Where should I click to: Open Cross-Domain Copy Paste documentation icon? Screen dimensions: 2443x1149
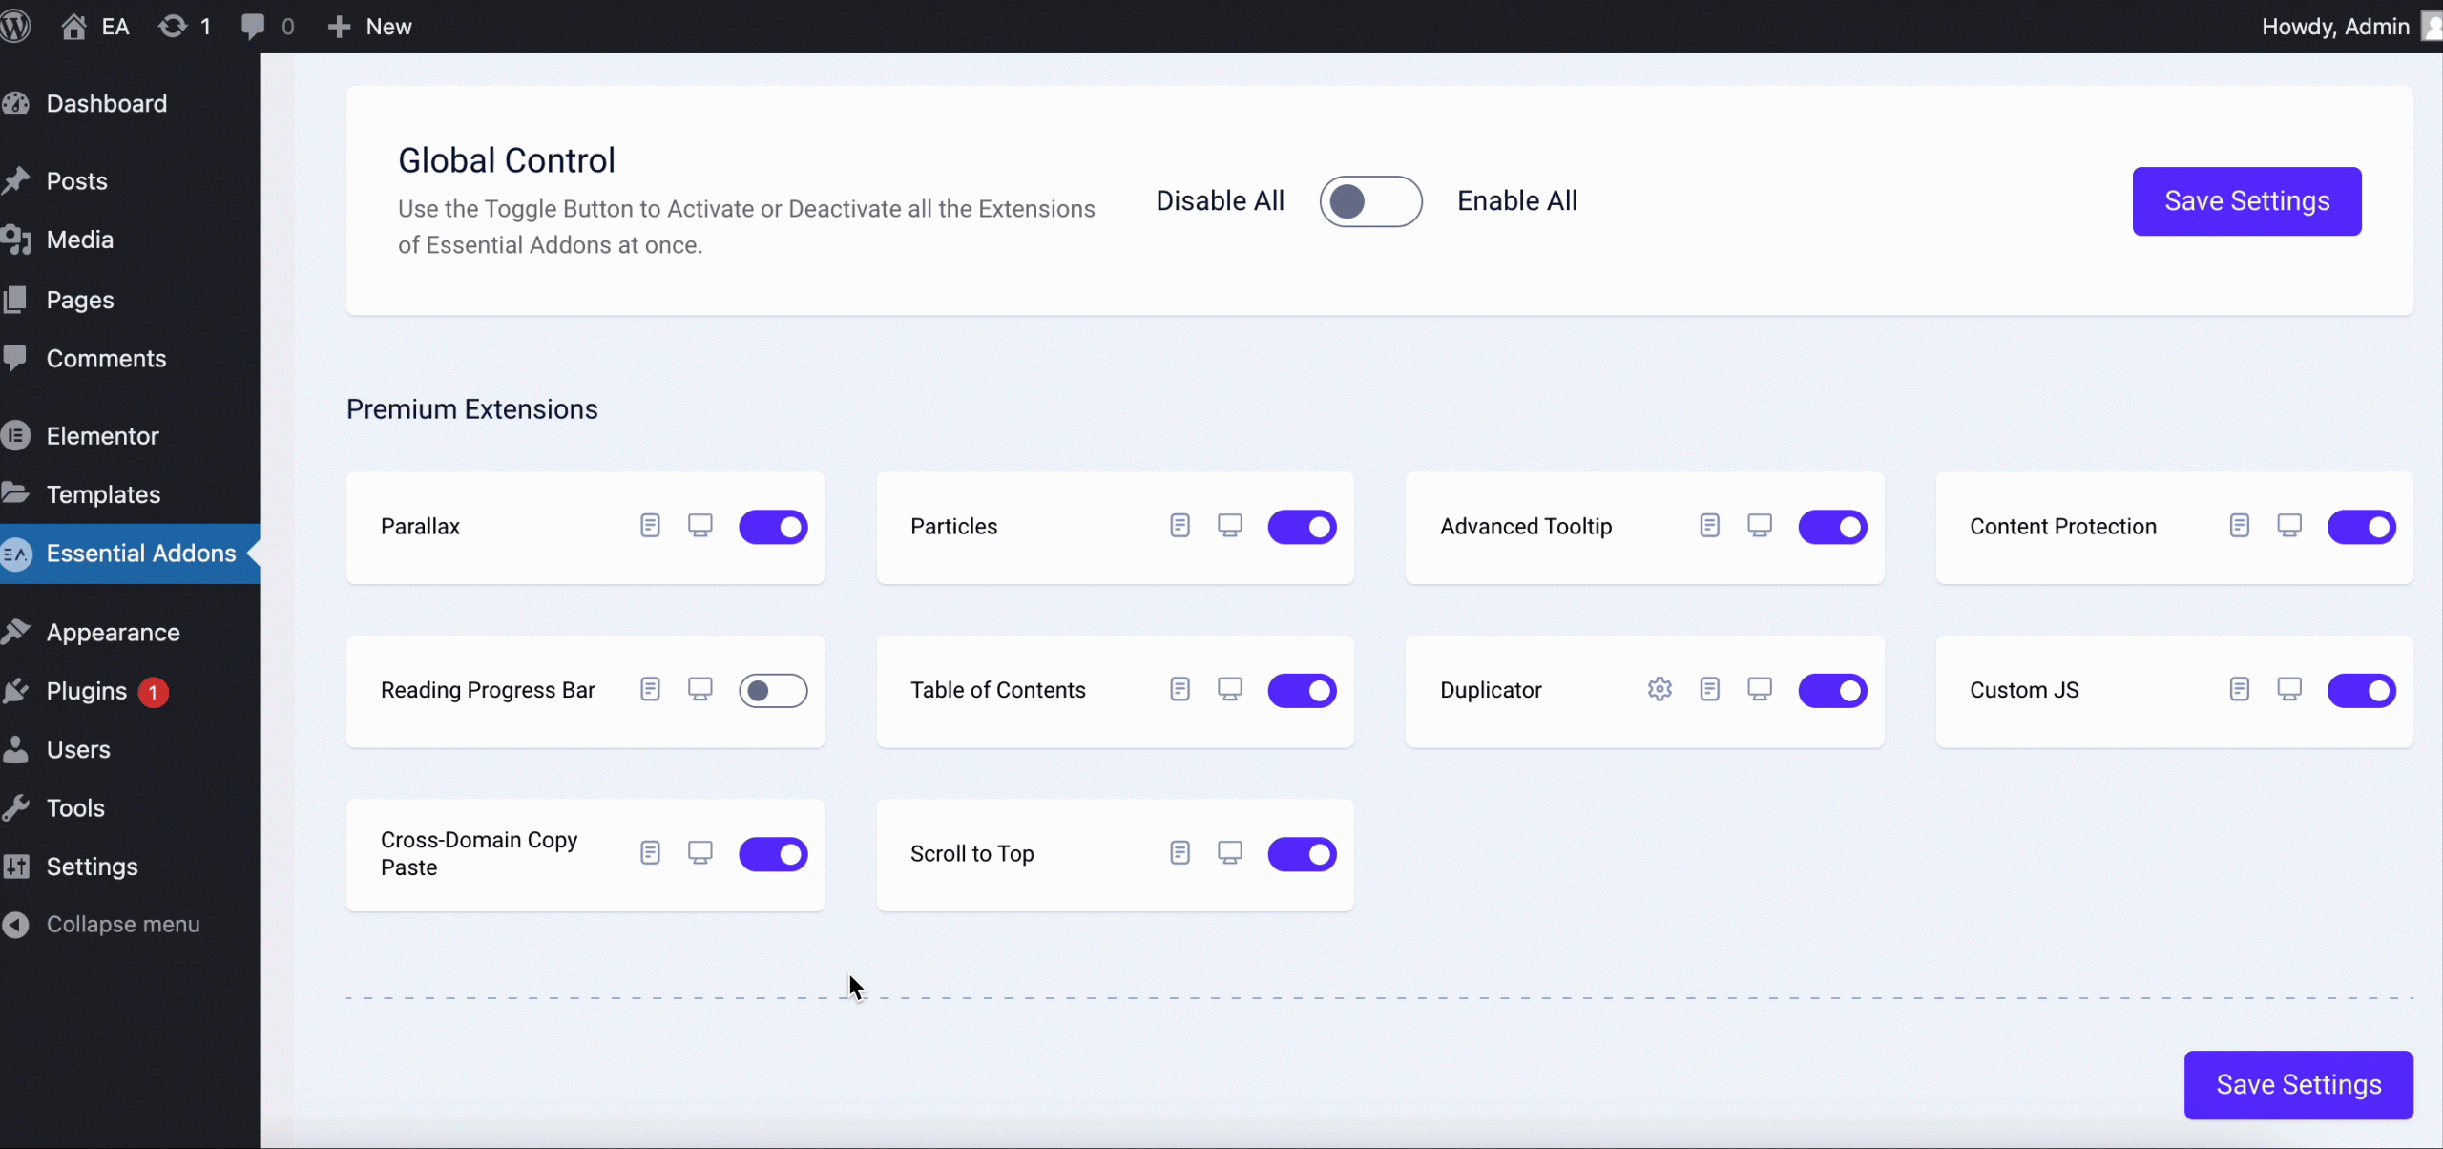(x=650, y=853)
